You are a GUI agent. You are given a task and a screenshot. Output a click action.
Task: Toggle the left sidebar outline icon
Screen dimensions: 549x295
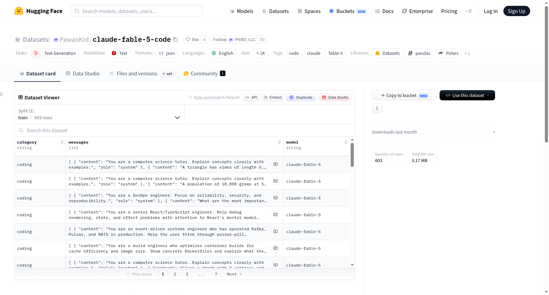1,94
